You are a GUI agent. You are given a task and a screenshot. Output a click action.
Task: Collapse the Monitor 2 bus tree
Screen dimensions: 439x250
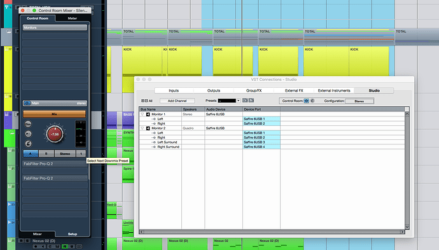pos(143,128)
